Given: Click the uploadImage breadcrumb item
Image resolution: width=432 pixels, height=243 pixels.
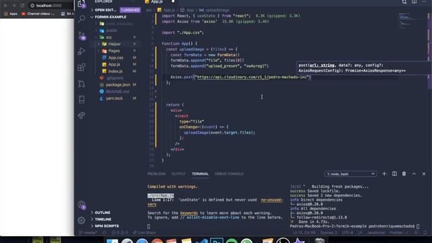Looking at the screenshot, I should pyautogui.click(x=214, y=10).
